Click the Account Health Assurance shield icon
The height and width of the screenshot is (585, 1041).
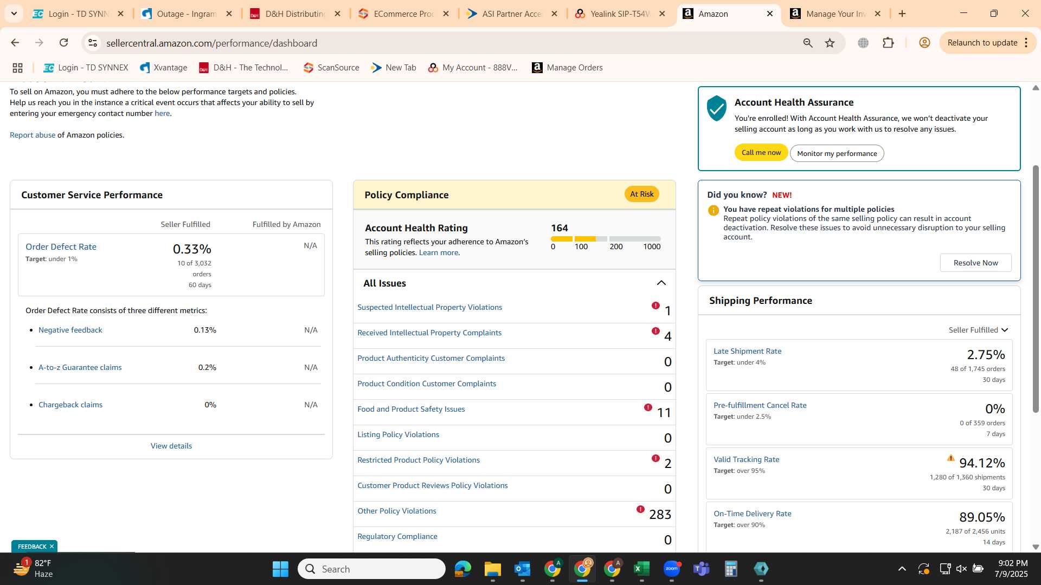coord(716,108)
